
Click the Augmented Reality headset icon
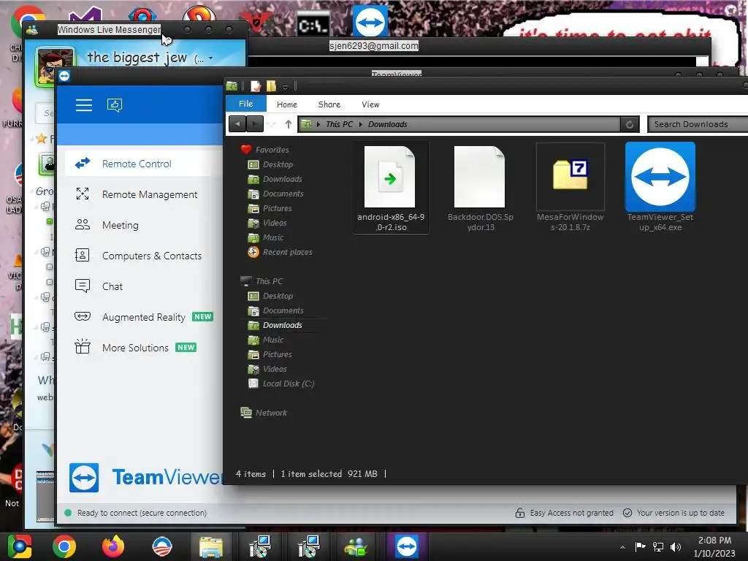pyautogui.click(x=83, y=316)
